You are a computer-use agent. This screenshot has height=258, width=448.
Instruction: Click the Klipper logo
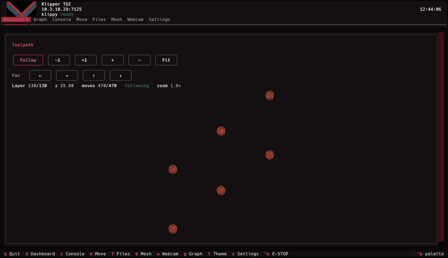(x=21, y=9)
